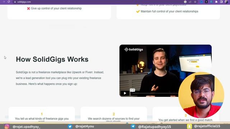Click the step number 1 card

pyautogui.click(x=42, y=114)
